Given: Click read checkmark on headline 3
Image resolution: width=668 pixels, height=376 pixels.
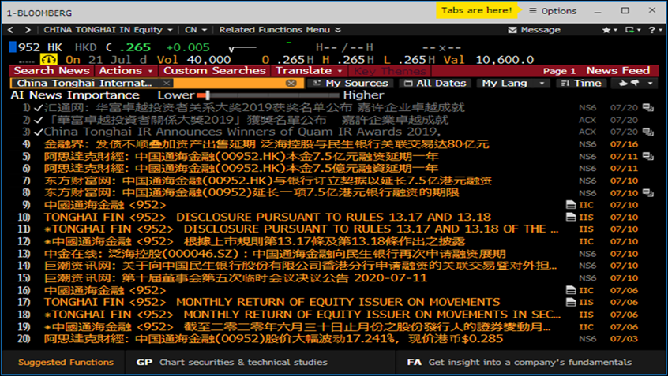Looking at the screenshot, I should coord(39,132).
